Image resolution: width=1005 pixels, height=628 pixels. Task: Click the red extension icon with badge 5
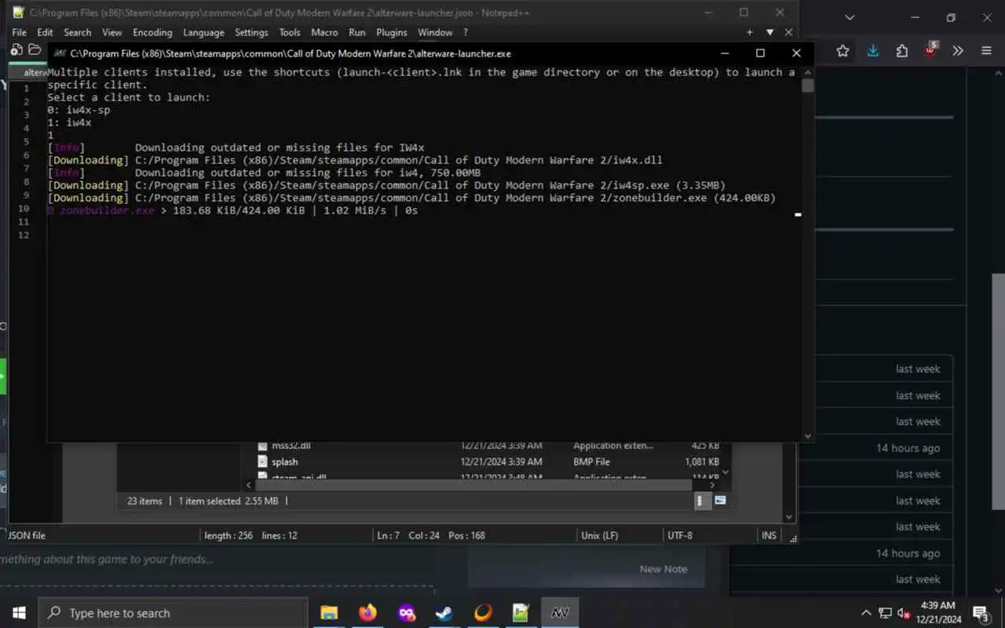[930, 49]
